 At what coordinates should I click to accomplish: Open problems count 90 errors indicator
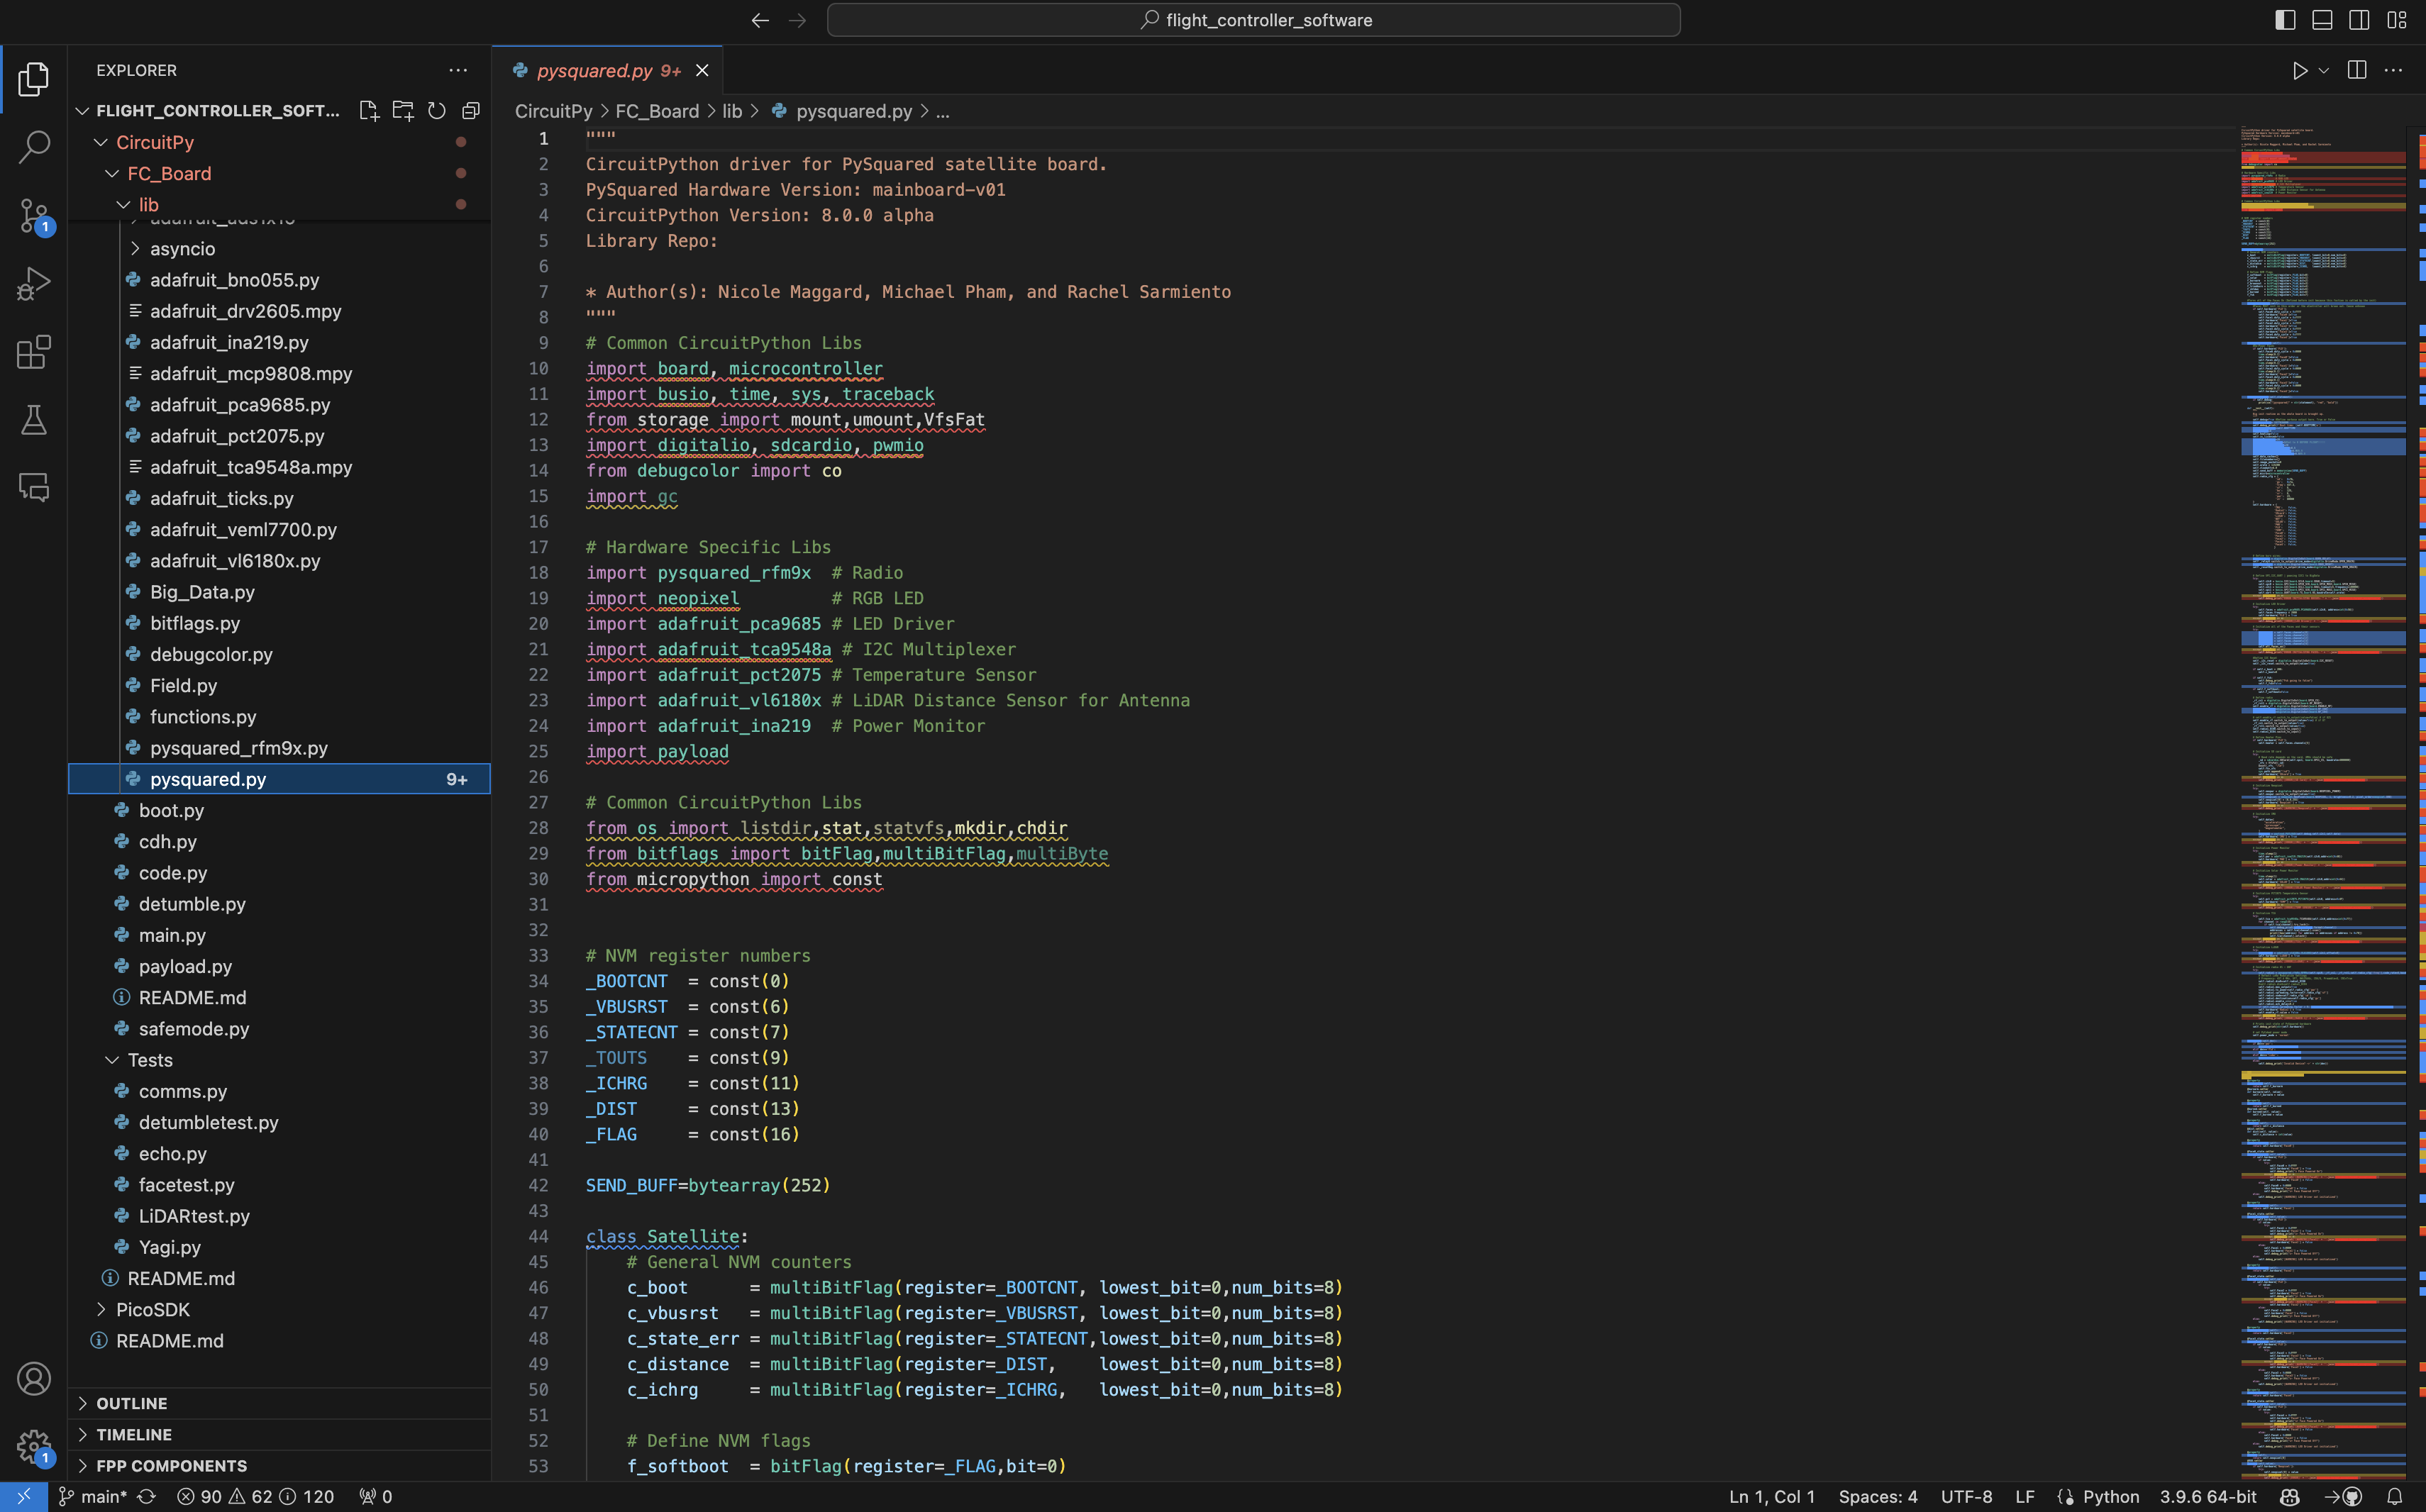click(x=256, y=1497)
